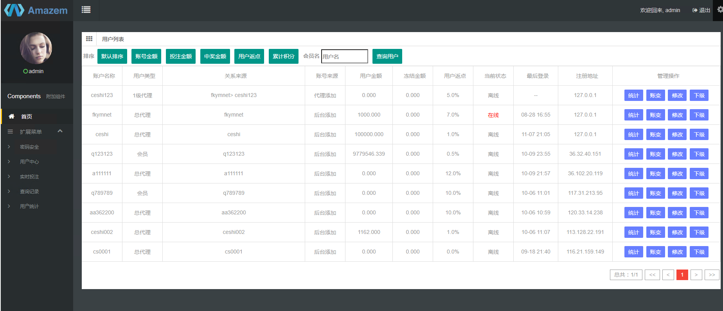The width and height of the screenshot is (723, 311).
Task: Click 下级 button for user q123123
Action: point(699,154)
